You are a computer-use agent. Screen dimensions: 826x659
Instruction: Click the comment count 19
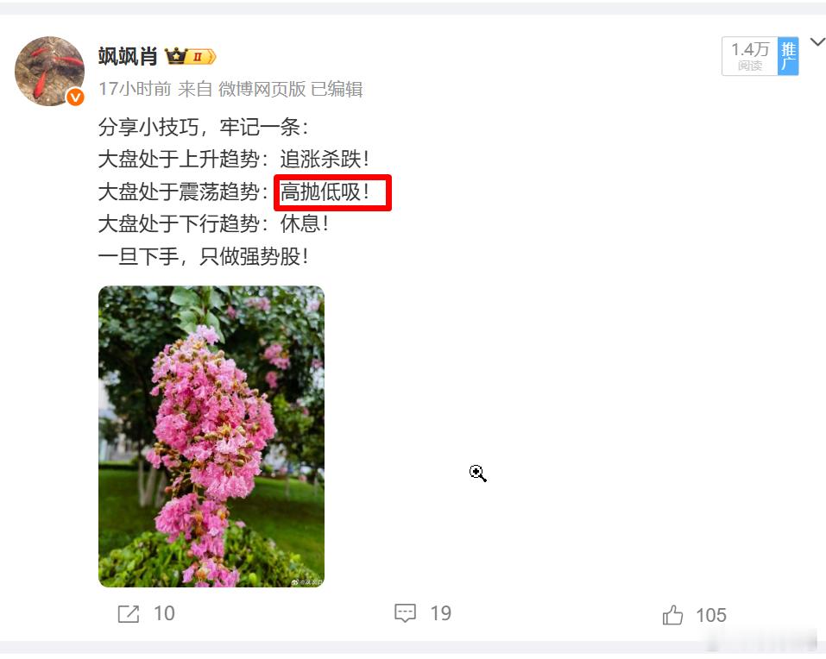point(440,613)
